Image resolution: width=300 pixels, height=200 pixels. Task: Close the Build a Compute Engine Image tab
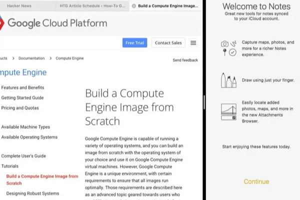point(134,6)
